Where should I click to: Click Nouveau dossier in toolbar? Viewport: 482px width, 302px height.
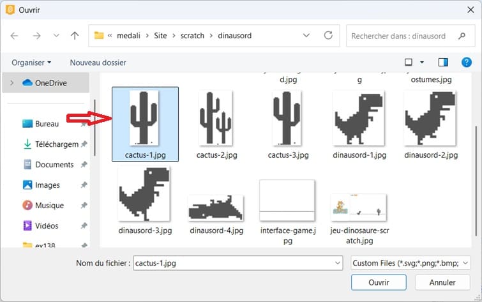(x=98, y=63)
